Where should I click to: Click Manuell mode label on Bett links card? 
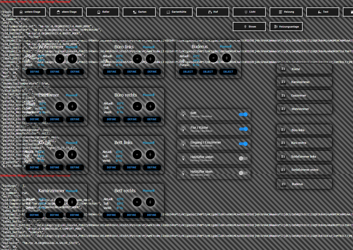[149, 143]
